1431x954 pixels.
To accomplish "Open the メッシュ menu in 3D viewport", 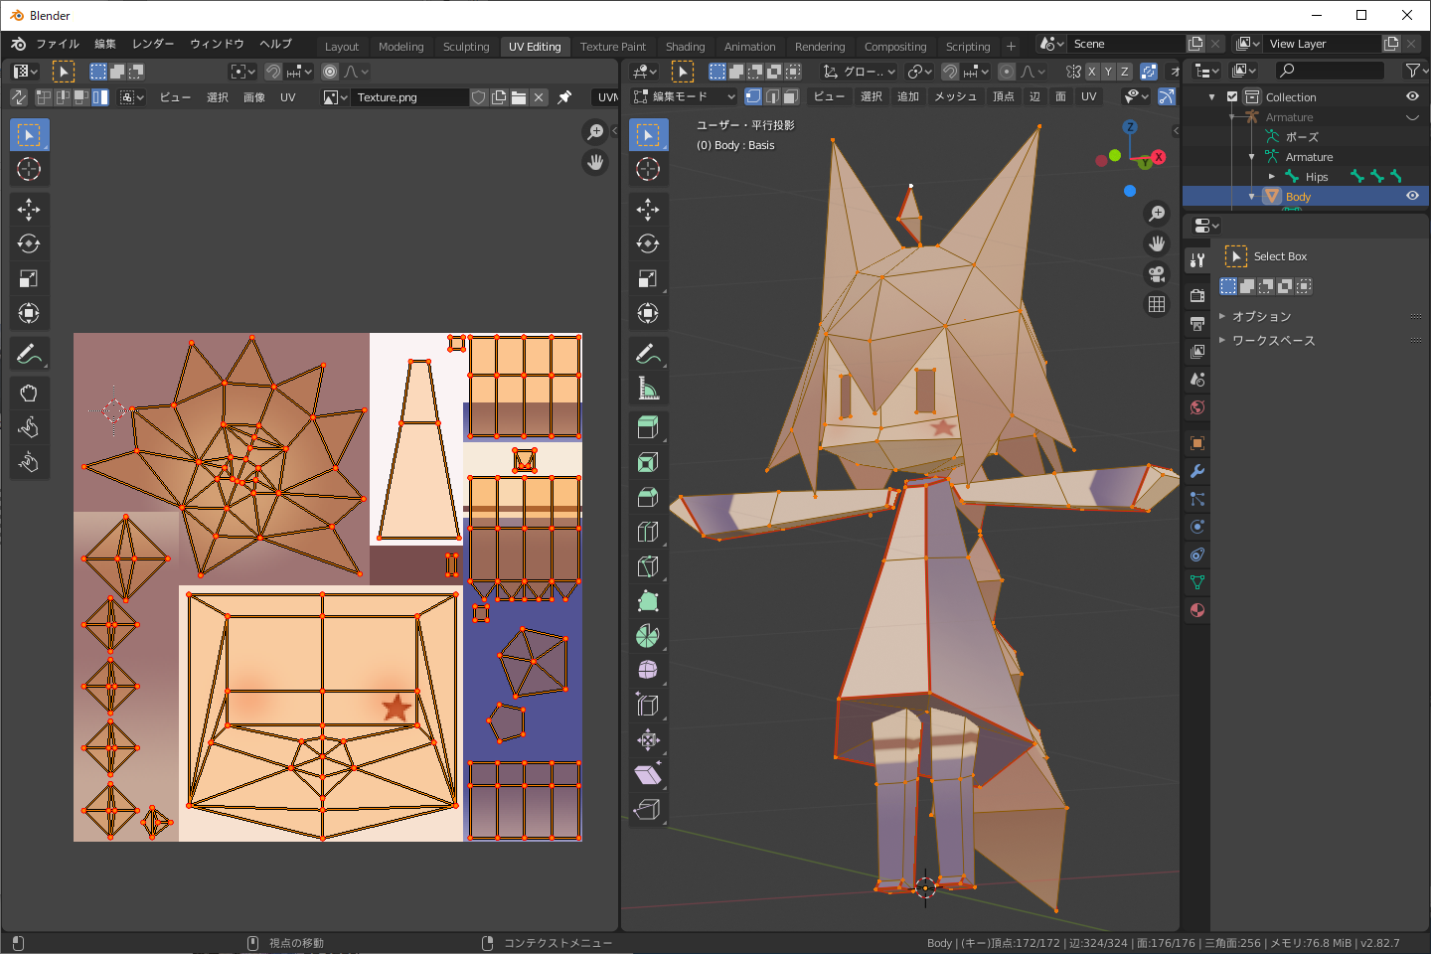I will [x=955, y=96].
